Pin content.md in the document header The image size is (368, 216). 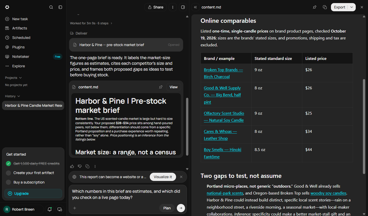tap(315, 7)
